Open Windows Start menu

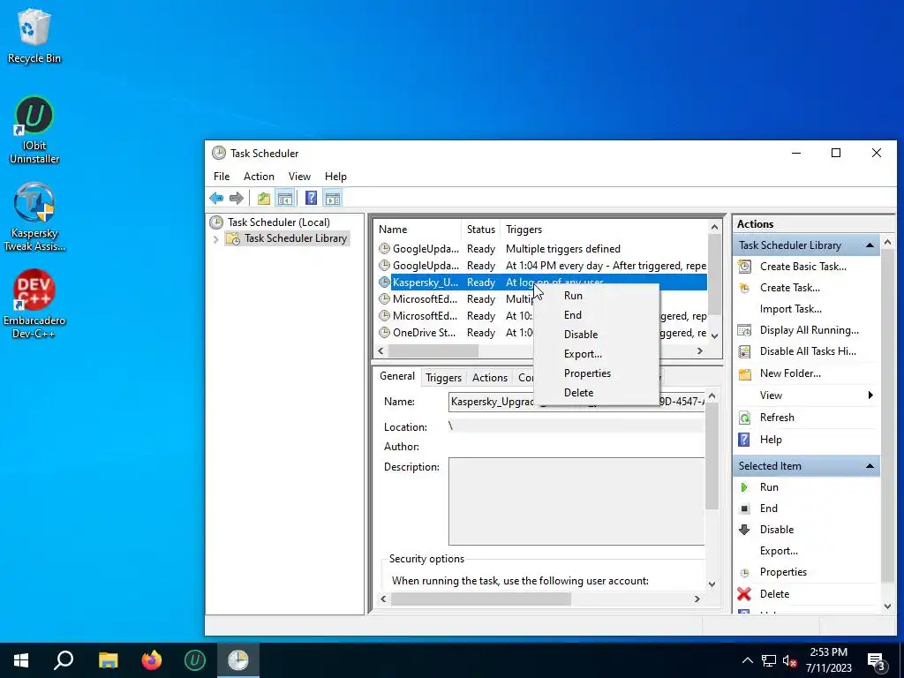21,660
